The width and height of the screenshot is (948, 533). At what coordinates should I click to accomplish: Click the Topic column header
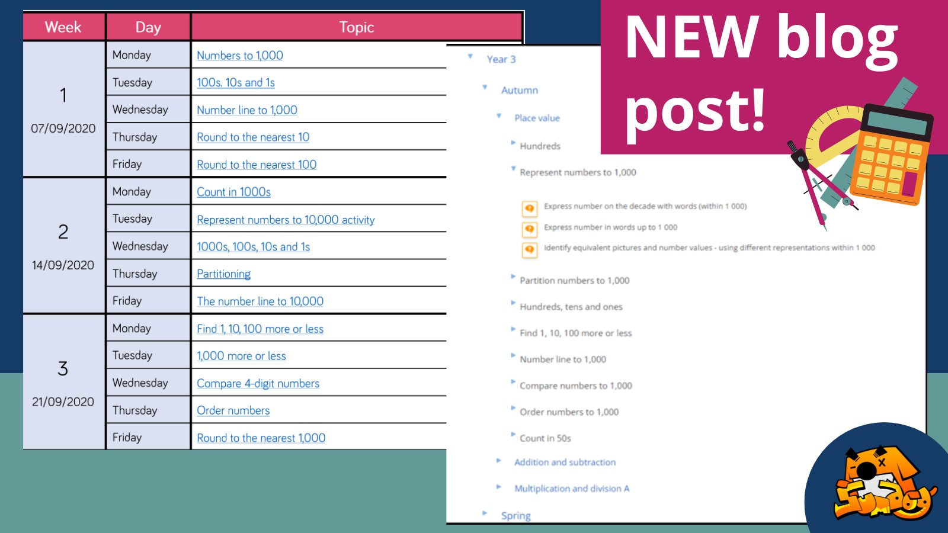pos(356,27)
